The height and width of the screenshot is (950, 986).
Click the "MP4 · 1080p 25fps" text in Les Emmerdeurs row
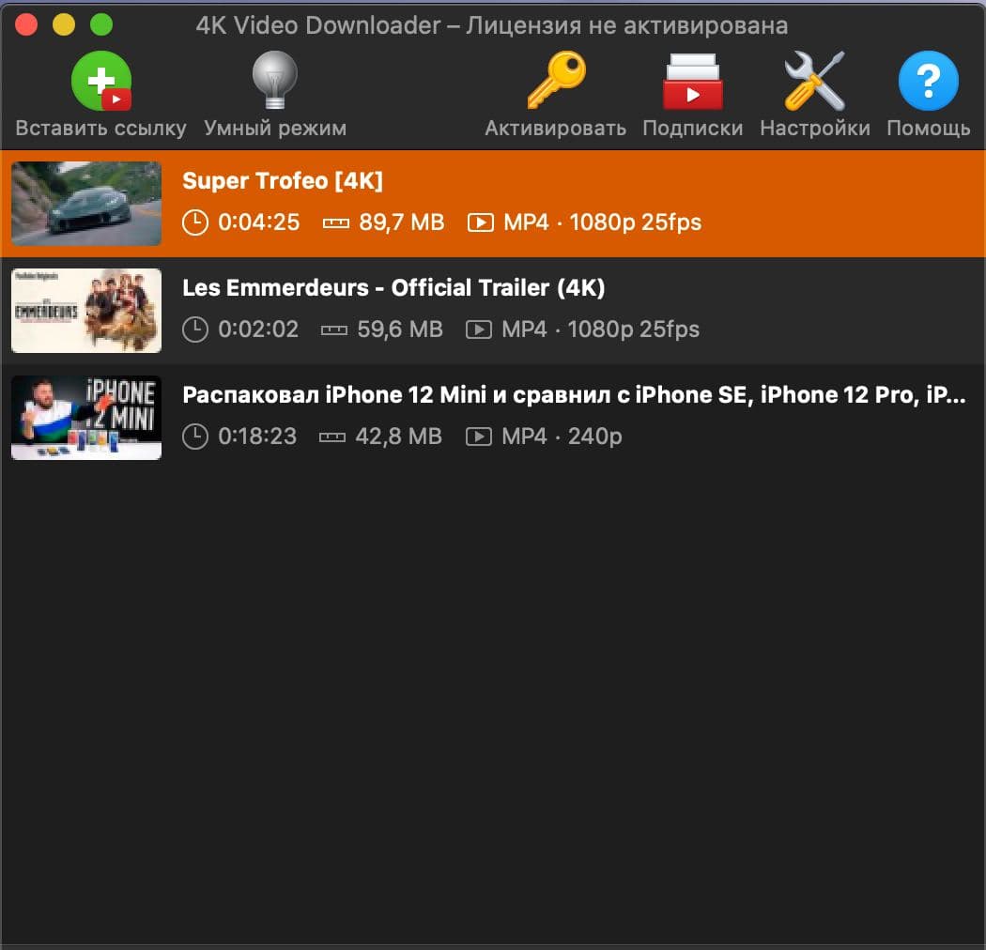601,329
